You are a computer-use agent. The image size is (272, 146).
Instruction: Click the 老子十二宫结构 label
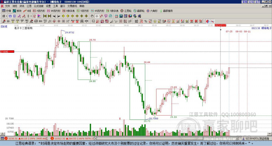pyautogui.click(x=23, y=28)
